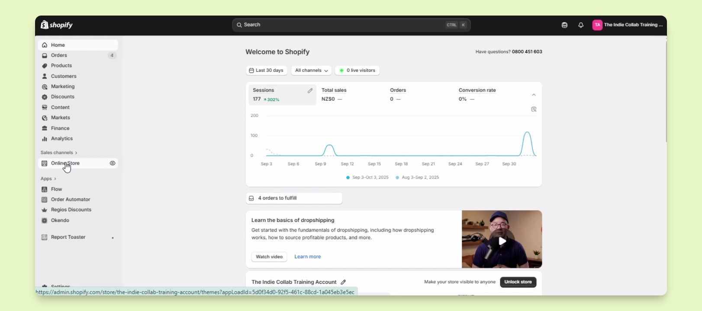Click the Report Toaster pin dot
Screen dimensions: 702x311
113,238
